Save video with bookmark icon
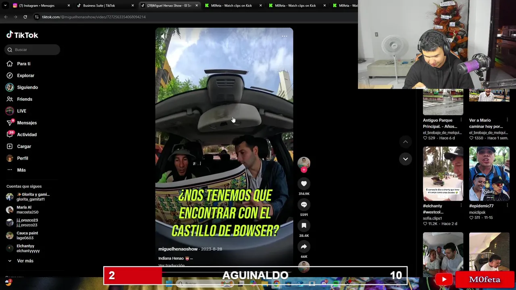The width and height of the screenshot is (516, 290). tap(304, 226)
